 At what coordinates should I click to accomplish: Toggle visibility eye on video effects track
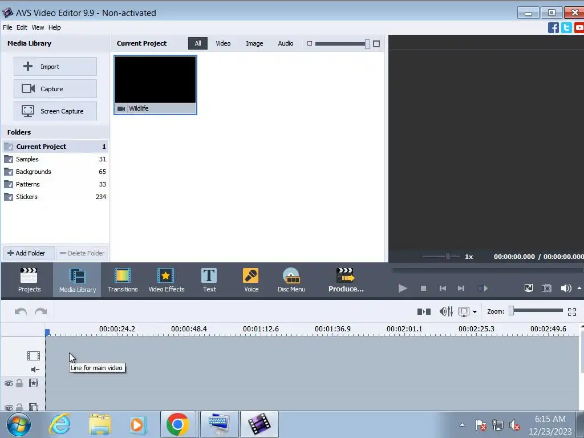[x=9, y=383]
